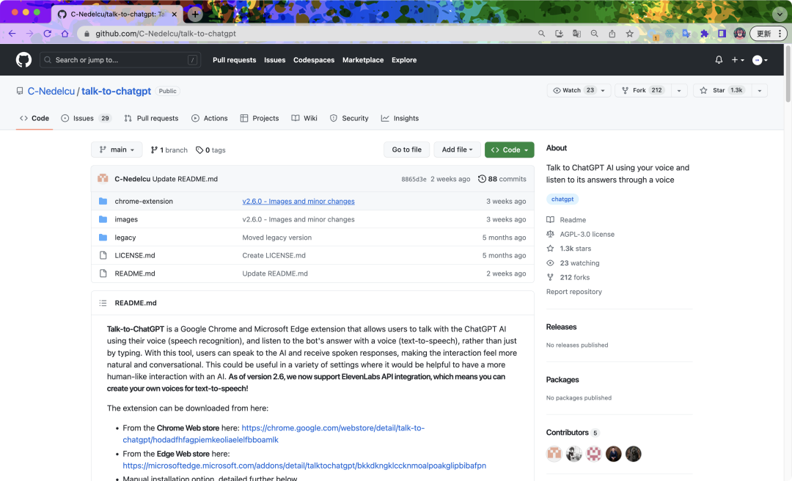Expand the Add file dropdown
The image size is (792, 481).
click(x=457, y=150)
